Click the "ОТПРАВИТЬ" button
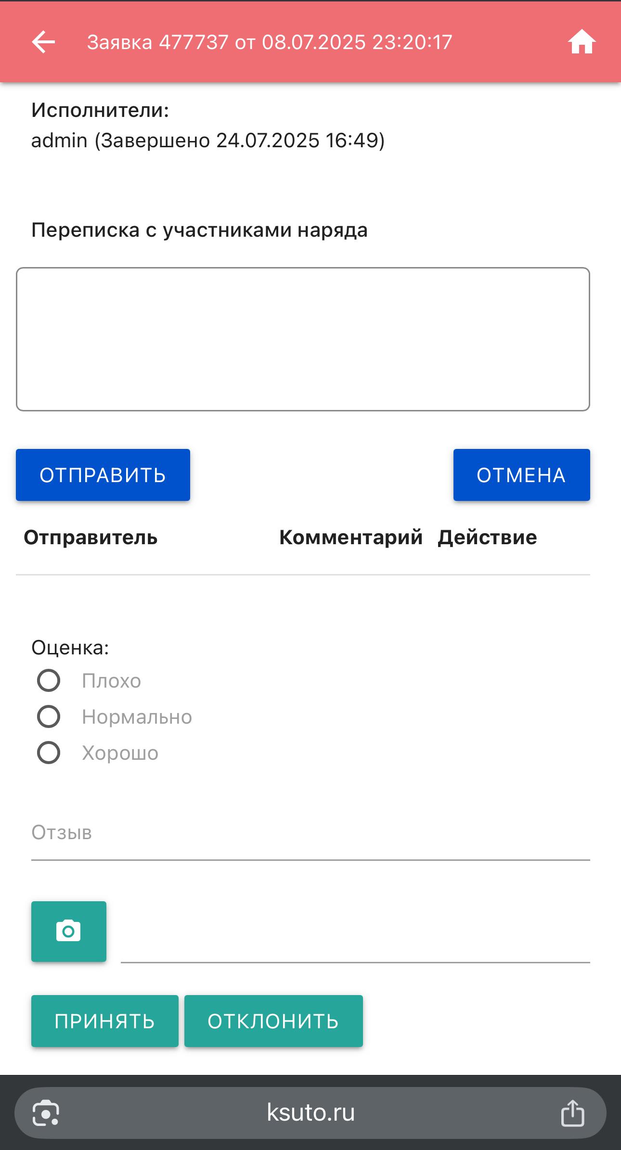Image resolution: width=621 pixels, height=1150 pixels. pyautogui.click(x=103, y=475)
